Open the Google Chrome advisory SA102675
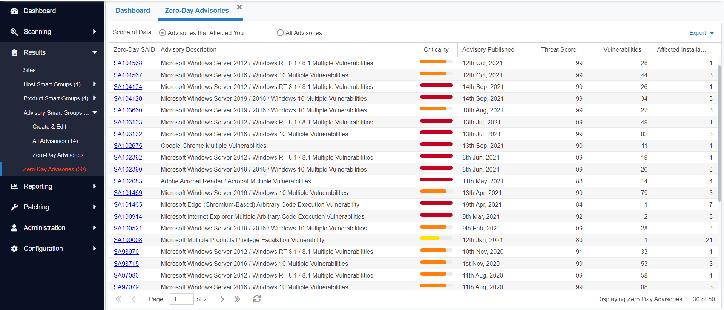This screenshot has width=724, height=310. 128,146
